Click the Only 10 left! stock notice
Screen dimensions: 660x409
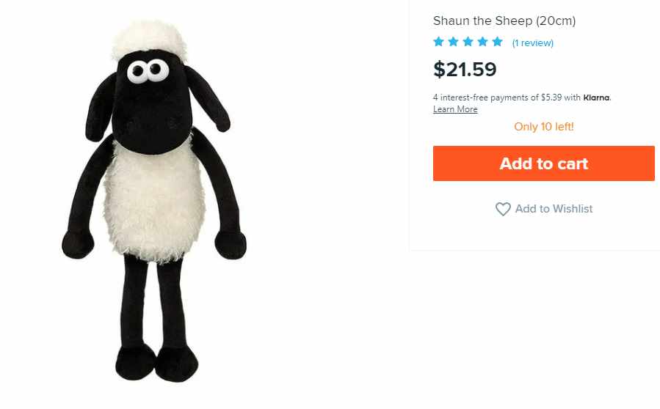pyautogui.click(x=543, y=127)
